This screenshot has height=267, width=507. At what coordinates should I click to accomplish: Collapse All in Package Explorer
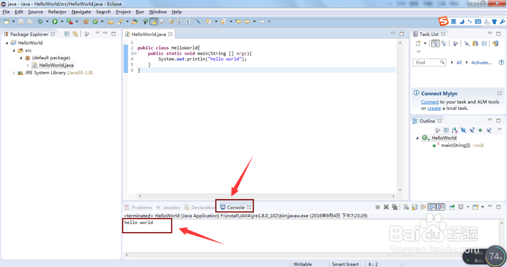[x=67, y=34]
